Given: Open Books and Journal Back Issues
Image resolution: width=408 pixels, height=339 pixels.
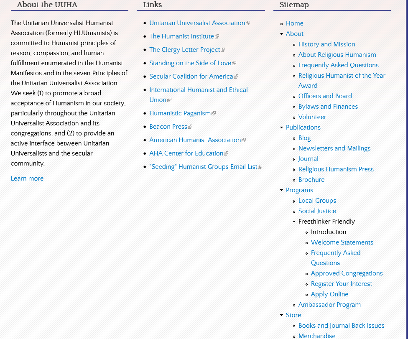Looking at the screenshot, I should (342, 326).
